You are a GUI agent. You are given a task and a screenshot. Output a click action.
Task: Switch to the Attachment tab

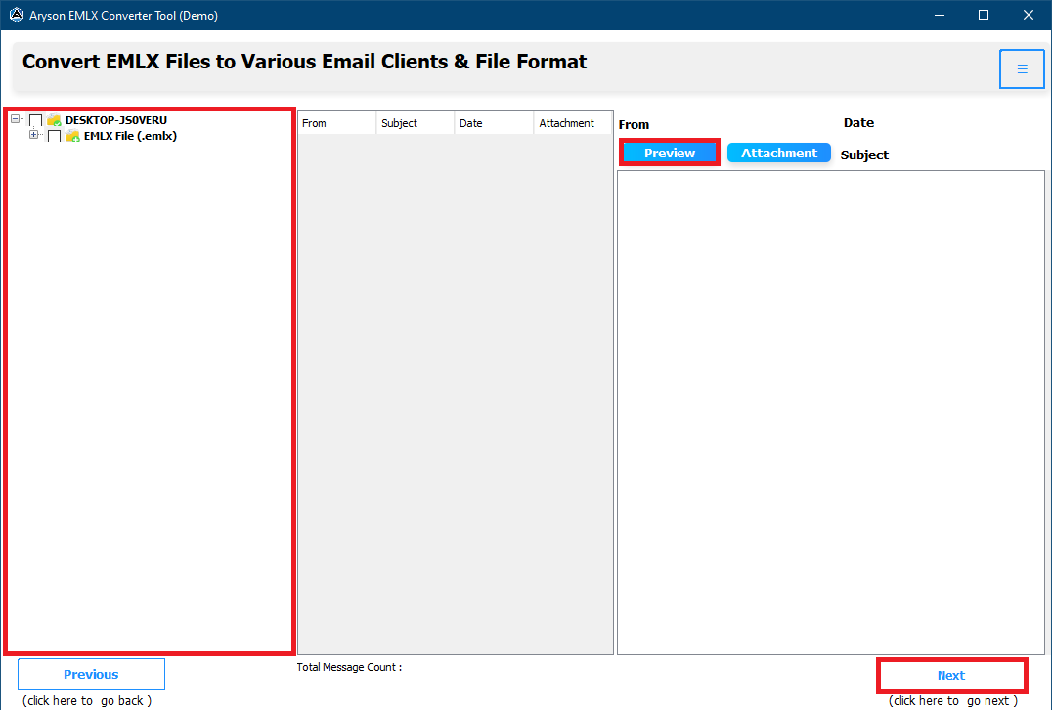tap(779, 153)
